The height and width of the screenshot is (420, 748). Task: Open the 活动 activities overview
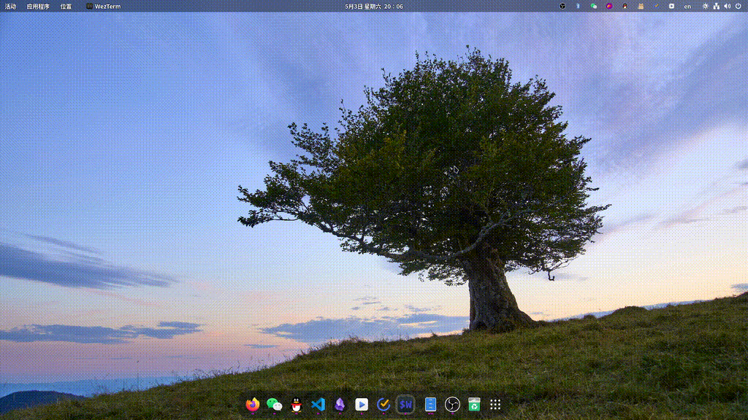(10, 6)
